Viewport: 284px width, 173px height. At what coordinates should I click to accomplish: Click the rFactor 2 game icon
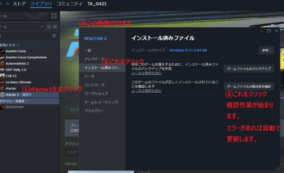2,94
